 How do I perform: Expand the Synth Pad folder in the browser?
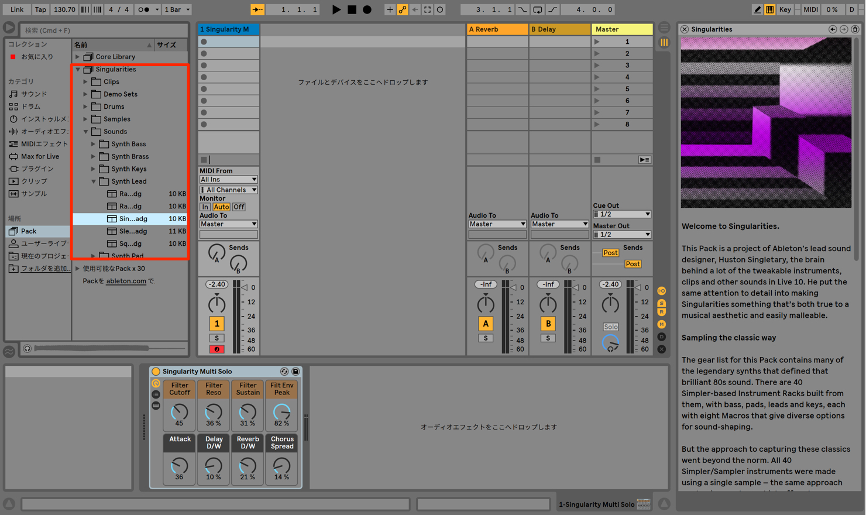coord(92,255)
